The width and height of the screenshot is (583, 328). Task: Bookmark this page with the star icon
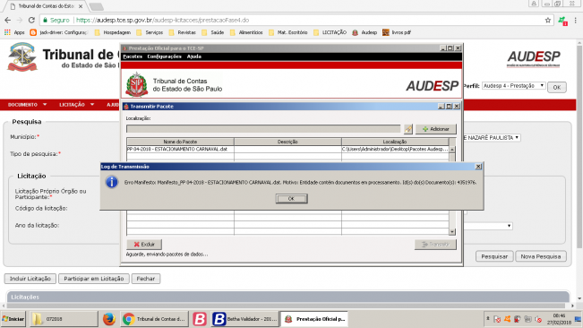click(548, 20)
